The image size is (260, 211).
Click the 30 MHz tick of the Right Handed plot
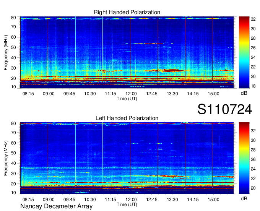tap(13, 68)
